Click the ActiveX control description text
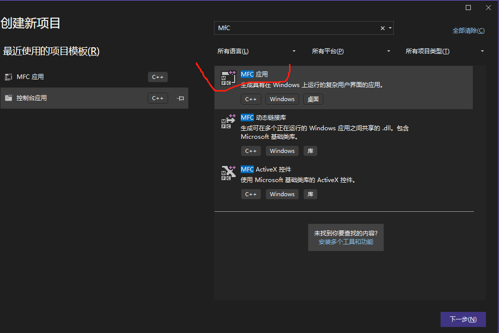Viewport: 499px width, 333px height. (x=299, y=180)
